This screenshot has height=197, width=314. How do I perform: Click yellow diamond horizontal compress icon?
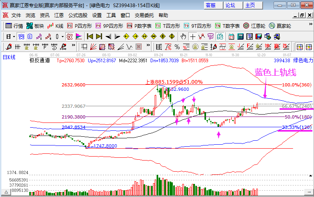[x=153, y=36]
